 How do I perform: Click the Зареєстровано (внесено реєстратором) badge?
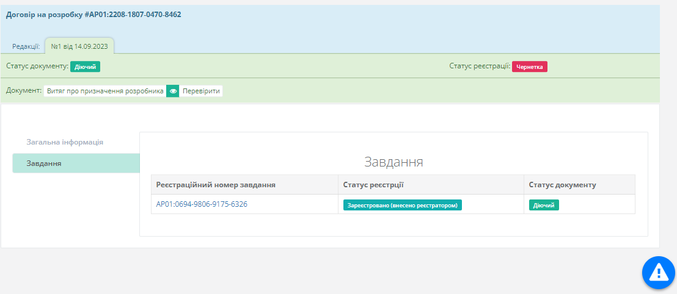pos(402,206)
